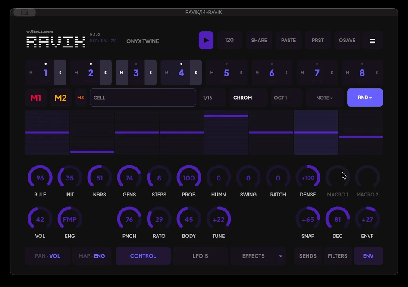Mute track 2
This screenshot has width=408, height=287.
pos(76,73)
